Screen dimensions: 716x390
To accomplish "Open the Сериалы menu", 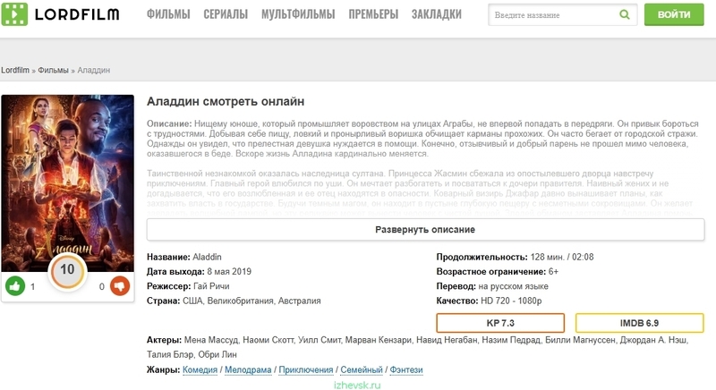I will [226, 14].
